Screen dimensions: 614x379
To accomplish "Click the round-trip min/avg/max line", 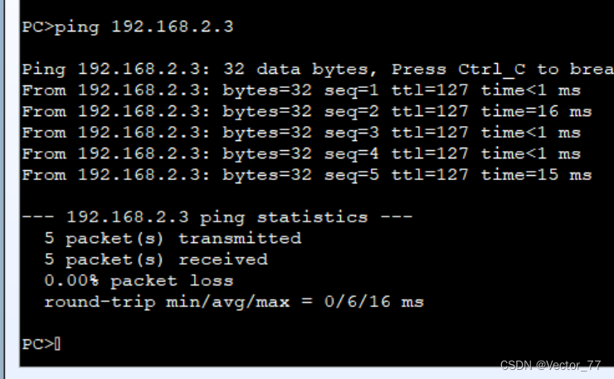I will pyautogui.click(x=234, y=302).
